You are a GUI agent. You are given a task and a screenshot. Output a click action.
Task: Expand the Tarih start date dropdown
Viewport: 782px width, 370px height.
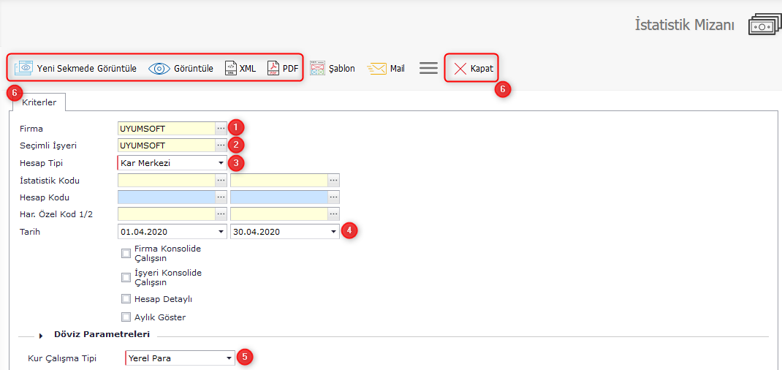coord(221,232)
